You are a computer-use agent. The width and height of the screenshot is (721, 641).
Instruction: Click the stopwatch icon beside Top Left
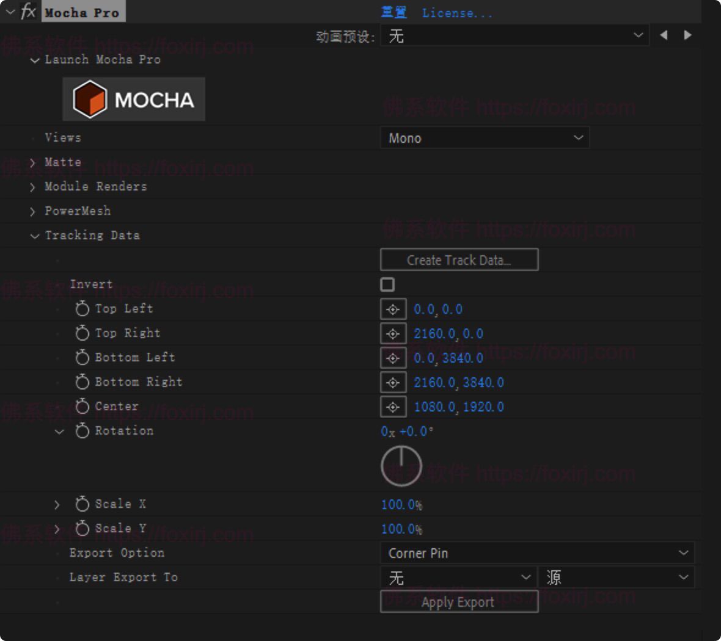82,309
